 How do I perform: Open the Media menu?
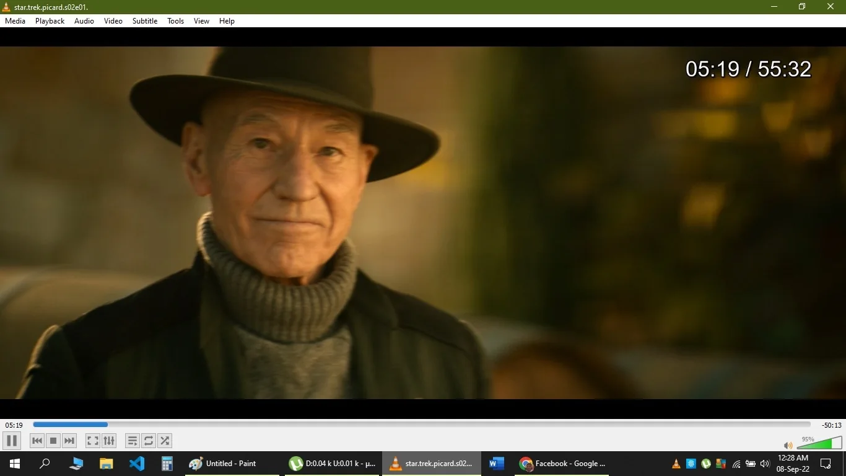15,21
